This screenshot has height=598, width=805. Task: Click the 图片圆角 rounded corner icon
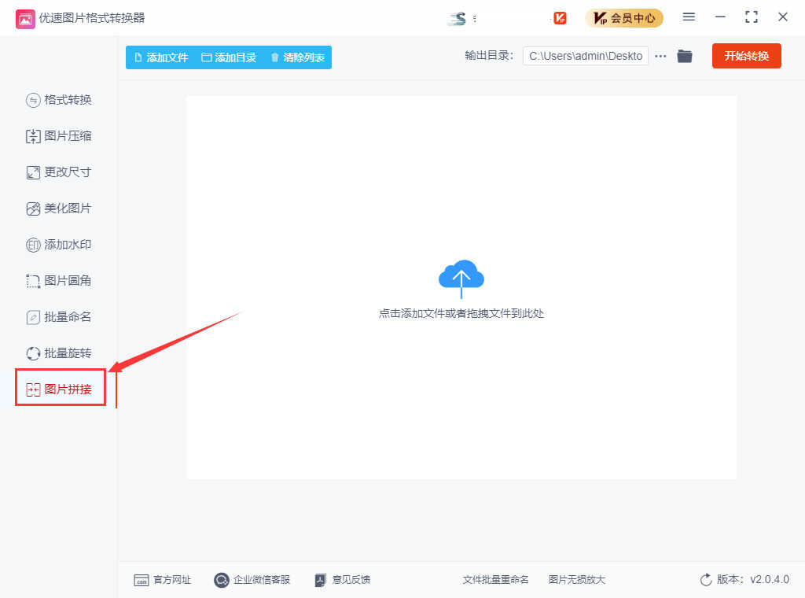pos(33,281)
